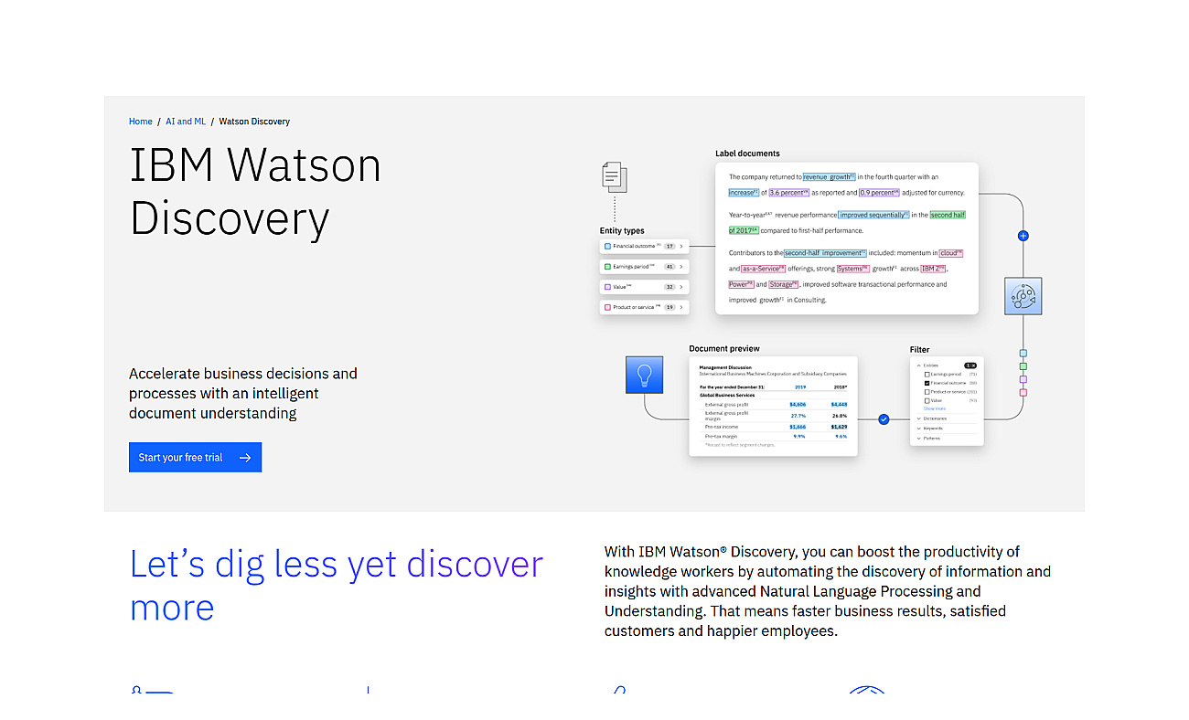Click the pink square on the connector line
Image resolution: width=1189 pixels, height=720 pixels.
click(x=1023, y=392)
